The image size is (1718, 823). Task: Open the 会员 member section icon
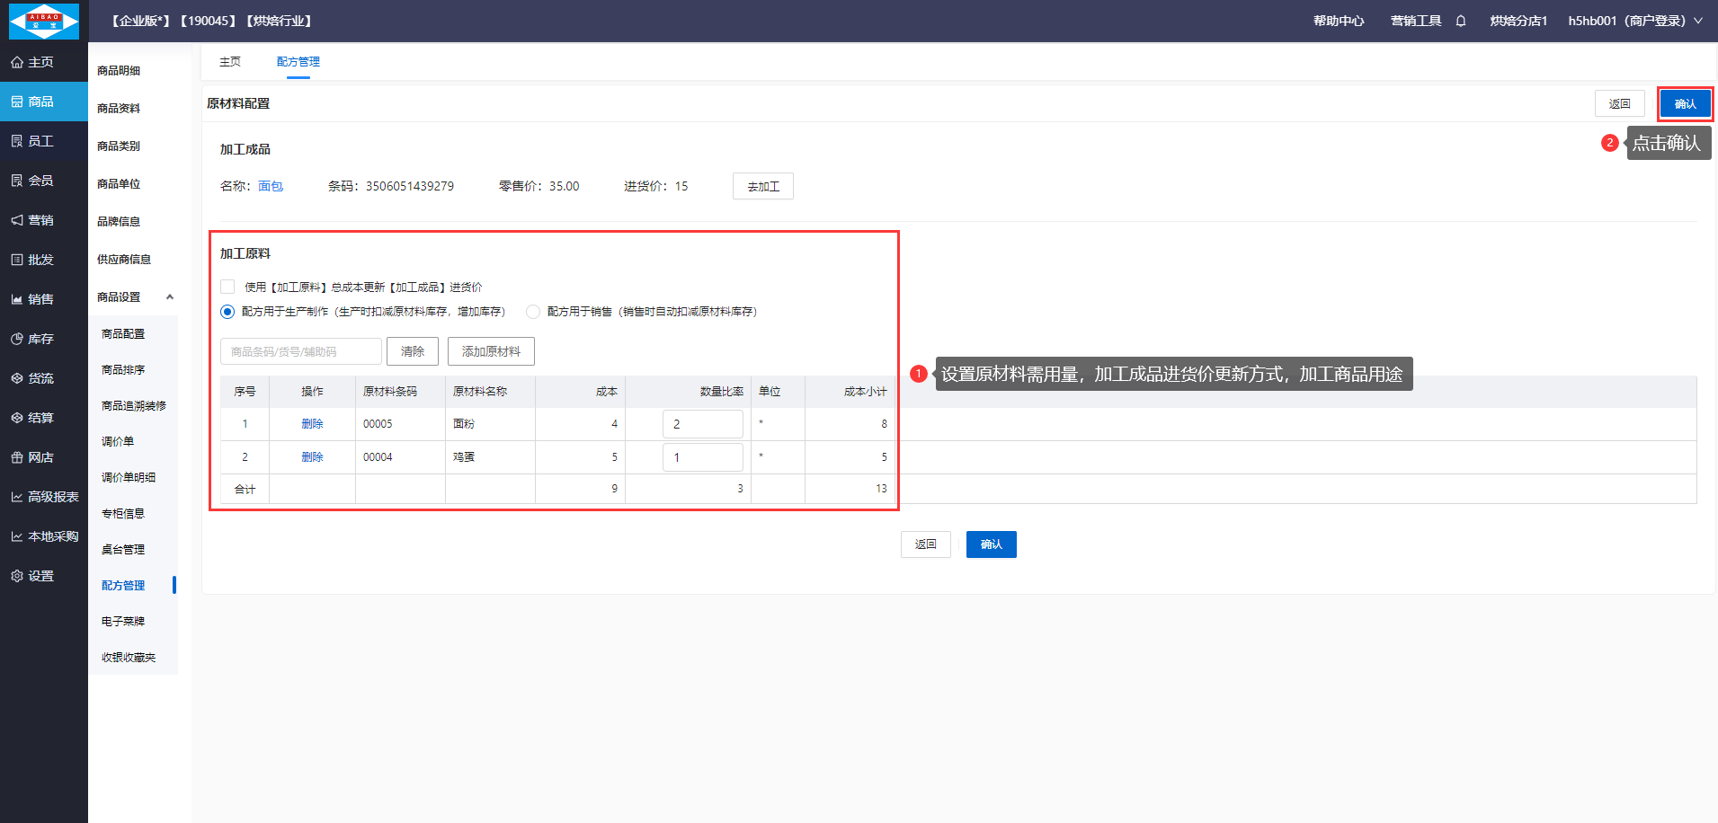coord(17,181)
